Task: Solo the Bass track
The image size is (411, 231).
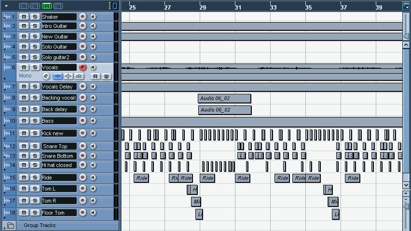Action: pos(35,121)
